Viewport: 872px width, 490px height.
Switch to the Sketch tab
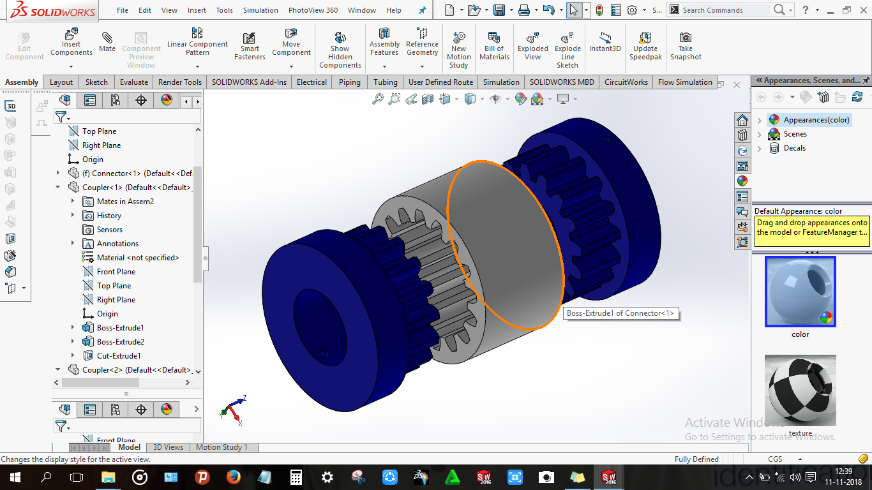pyautogui.click(x=96, y=82)
